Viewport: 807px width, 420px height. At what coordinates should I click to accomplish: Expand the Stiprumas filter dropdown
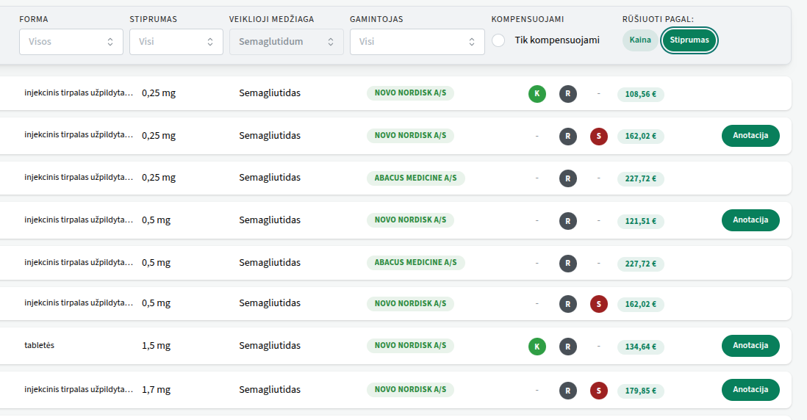click(x=176, y=42)
